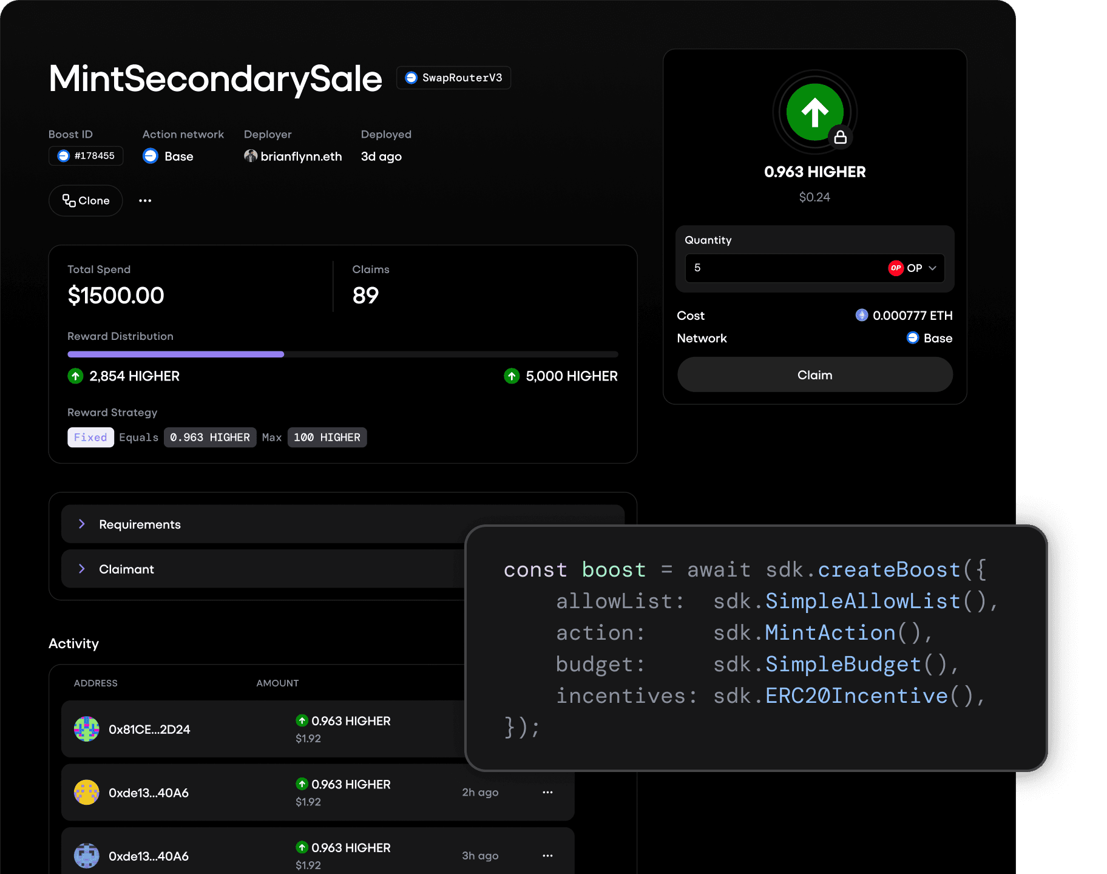This screenshot has width=1107, height=874.
Task: Open row menu for 2h ago entry
Action: point(547,793)
